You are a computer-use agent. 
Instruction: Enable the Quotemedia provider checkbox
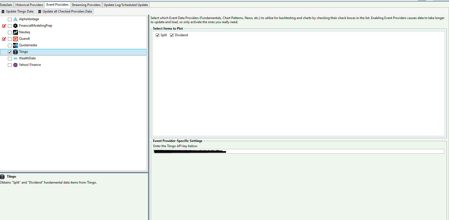10,45
